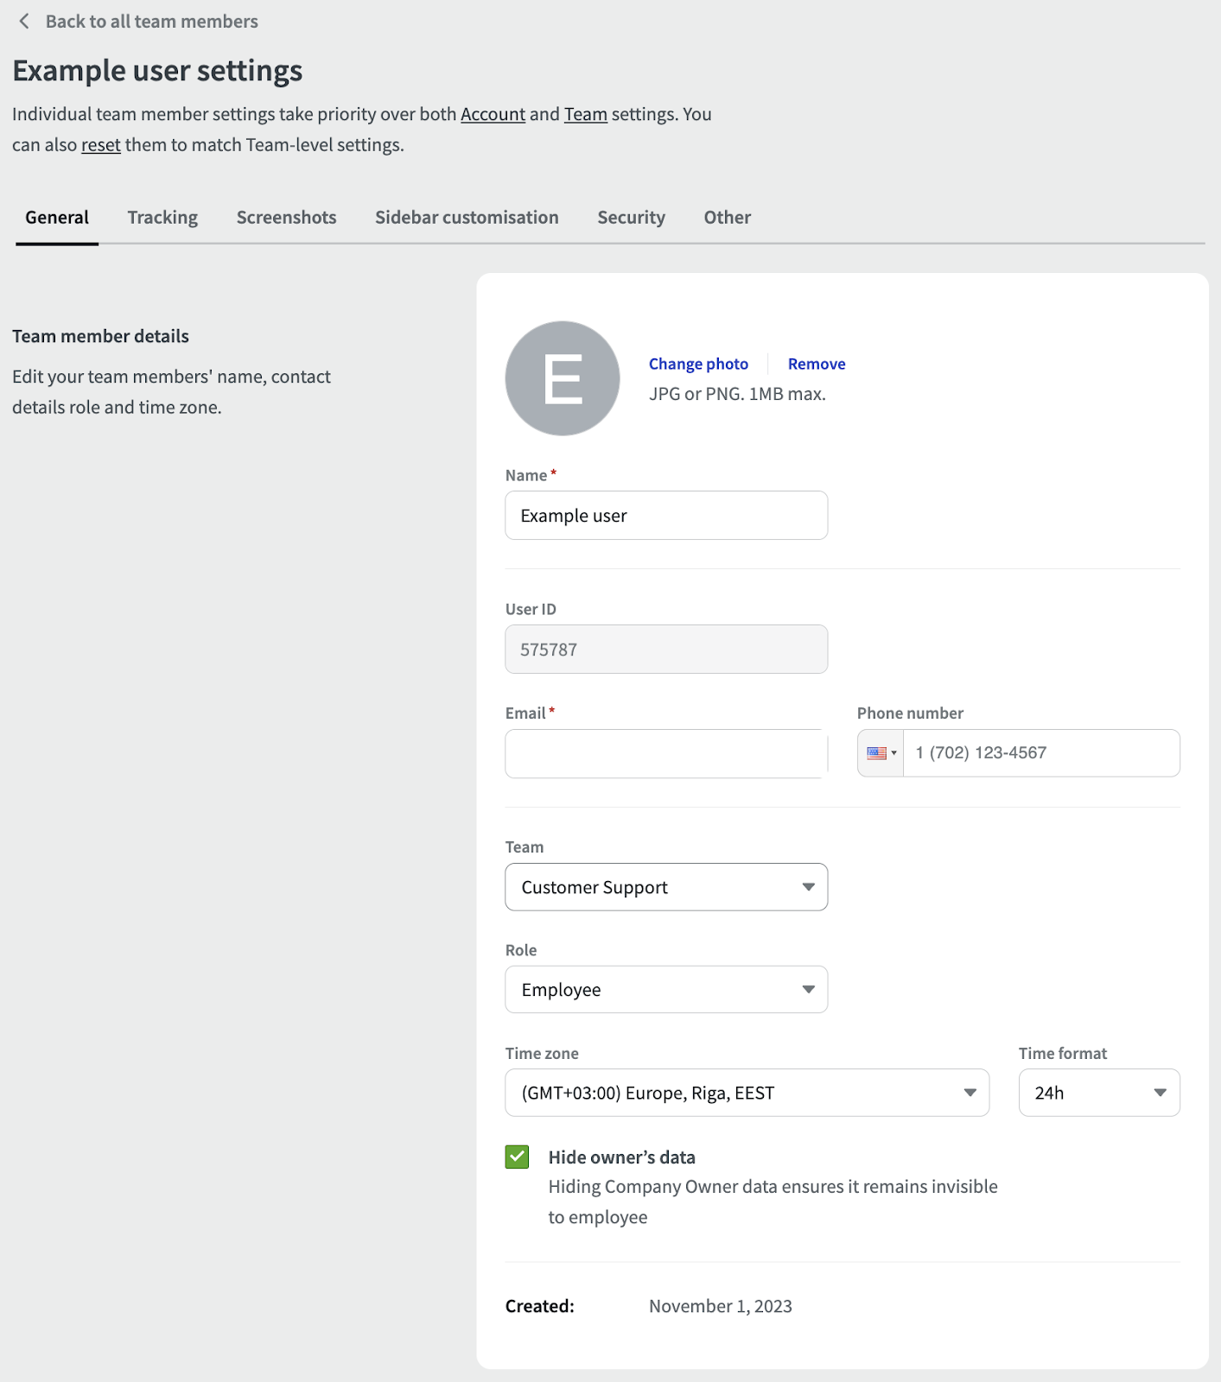This screenshot has height=1382, width=1221.
Task: Click the Change photo link
Action: pyautogui.click(x=698, y=364)
